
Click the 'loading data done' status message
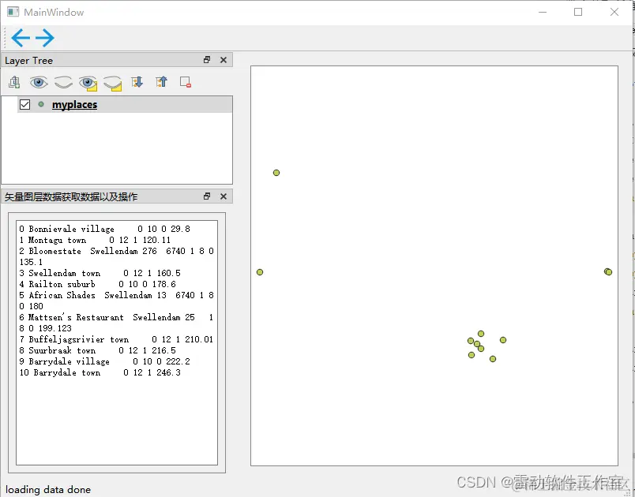(48, 489)
